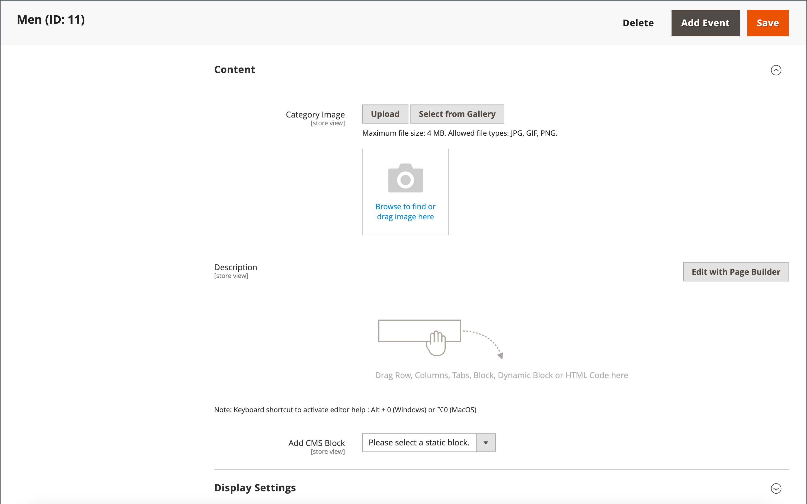The image size is (807, 504).
Task: Click the Men (ID: 11) page title
Action: coord(51,20)
